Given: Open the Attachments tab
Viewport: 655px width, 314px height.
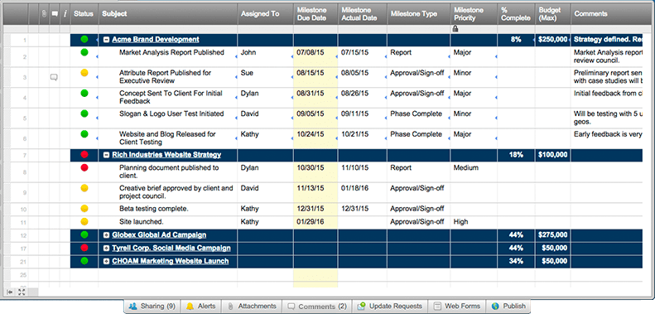Looking at the screenshot, I should [x=252, y=306].
